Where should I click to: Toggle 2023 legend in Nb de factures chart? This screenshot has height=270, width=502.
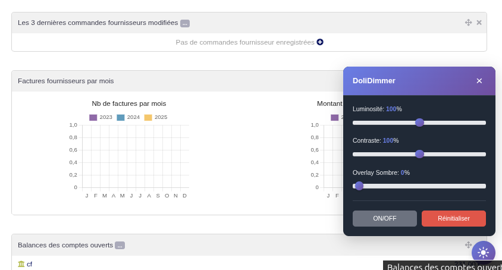101,117
